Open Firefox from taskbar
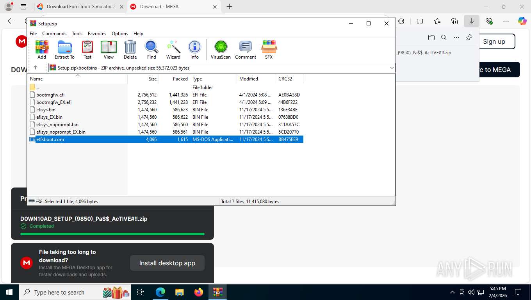 tap(199, 292)
